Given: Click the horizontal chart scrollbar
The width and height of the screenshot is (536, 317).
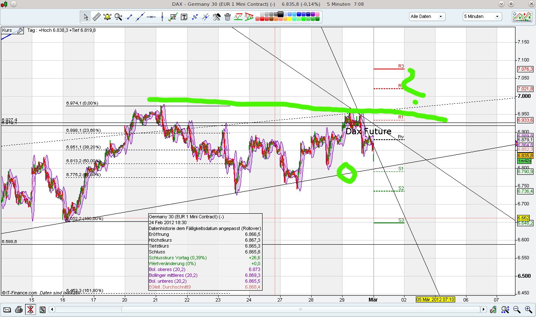Looking at the screenshot, I should click(299, 309).
